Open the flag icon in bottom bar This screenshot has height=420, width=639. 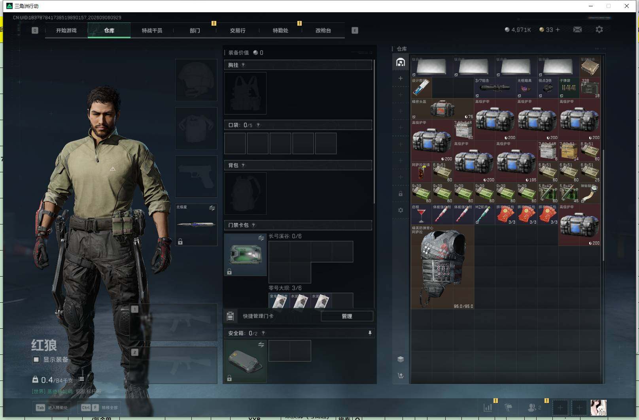509,407
